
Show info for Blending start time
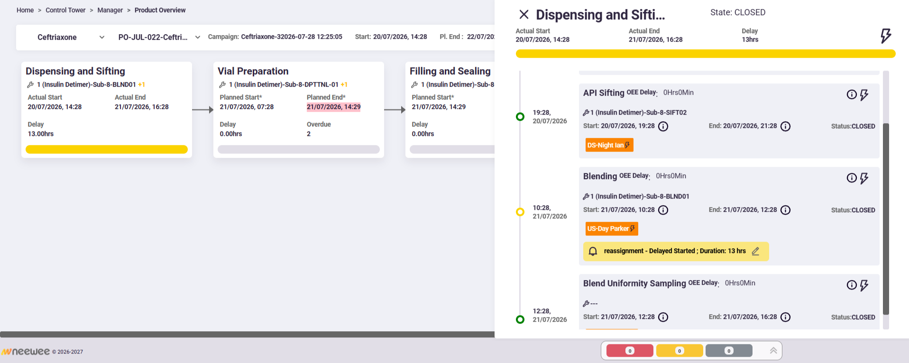point(663,210)
